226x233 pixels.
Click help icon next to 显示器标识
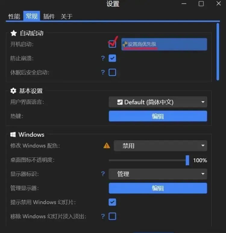pos(103,174)
